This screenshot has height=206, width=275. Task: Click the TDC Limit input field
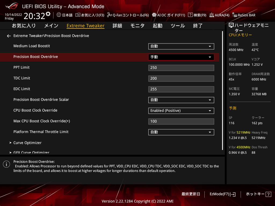click(x=181, y=79)
